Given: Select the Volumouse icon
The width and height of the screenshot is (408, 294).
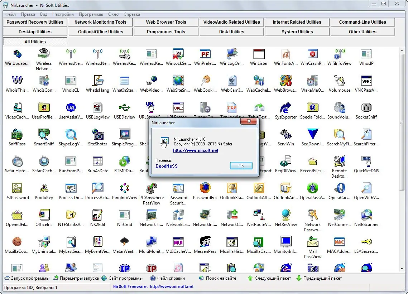Looking at the screenshot, I should pyautogui.click(x=339, y=81).
